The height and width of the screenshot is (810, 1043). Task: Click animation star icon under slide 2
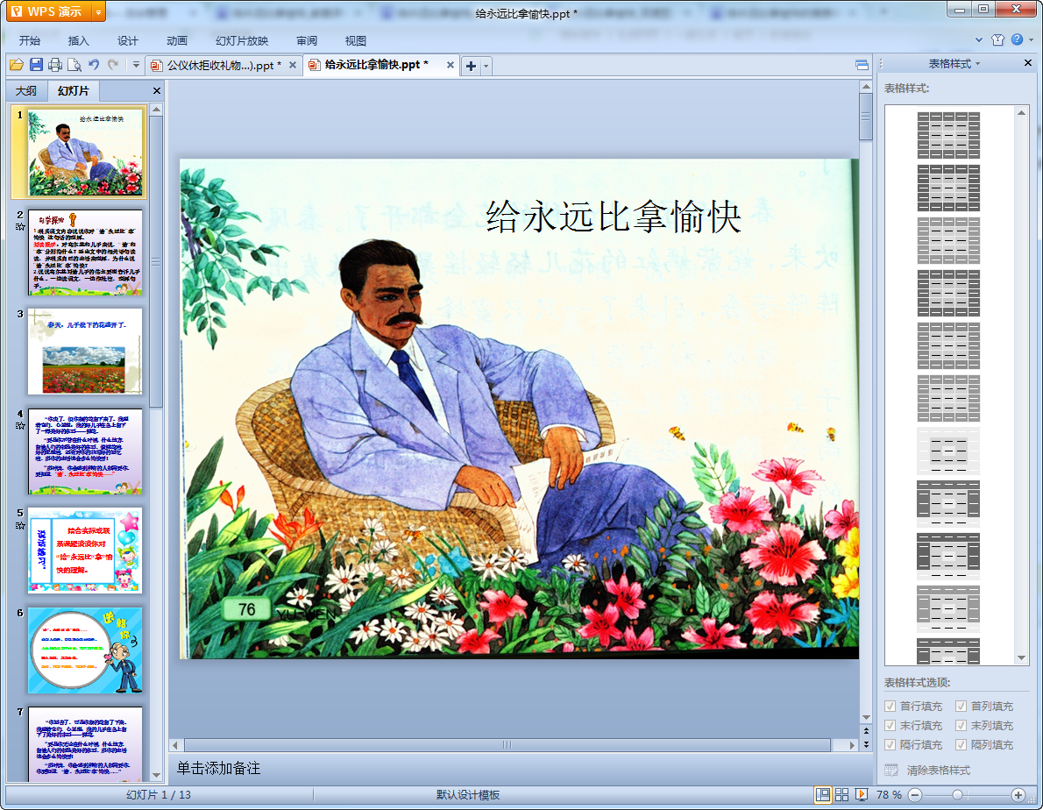click(x=20, y=227)
